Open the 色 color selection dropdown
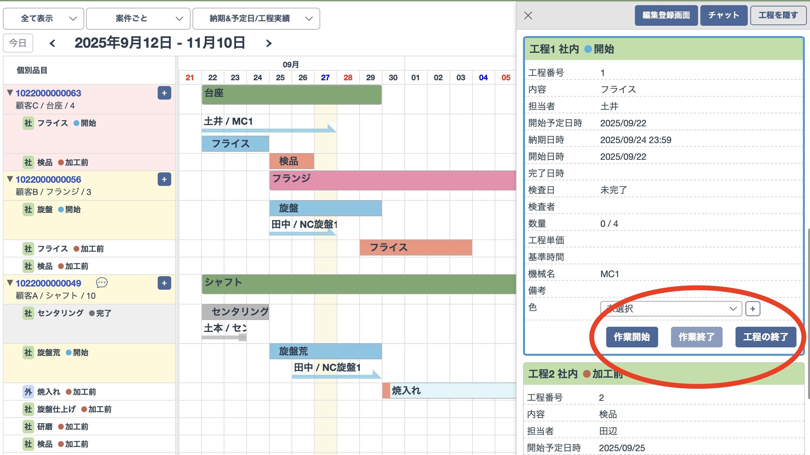 671,309
